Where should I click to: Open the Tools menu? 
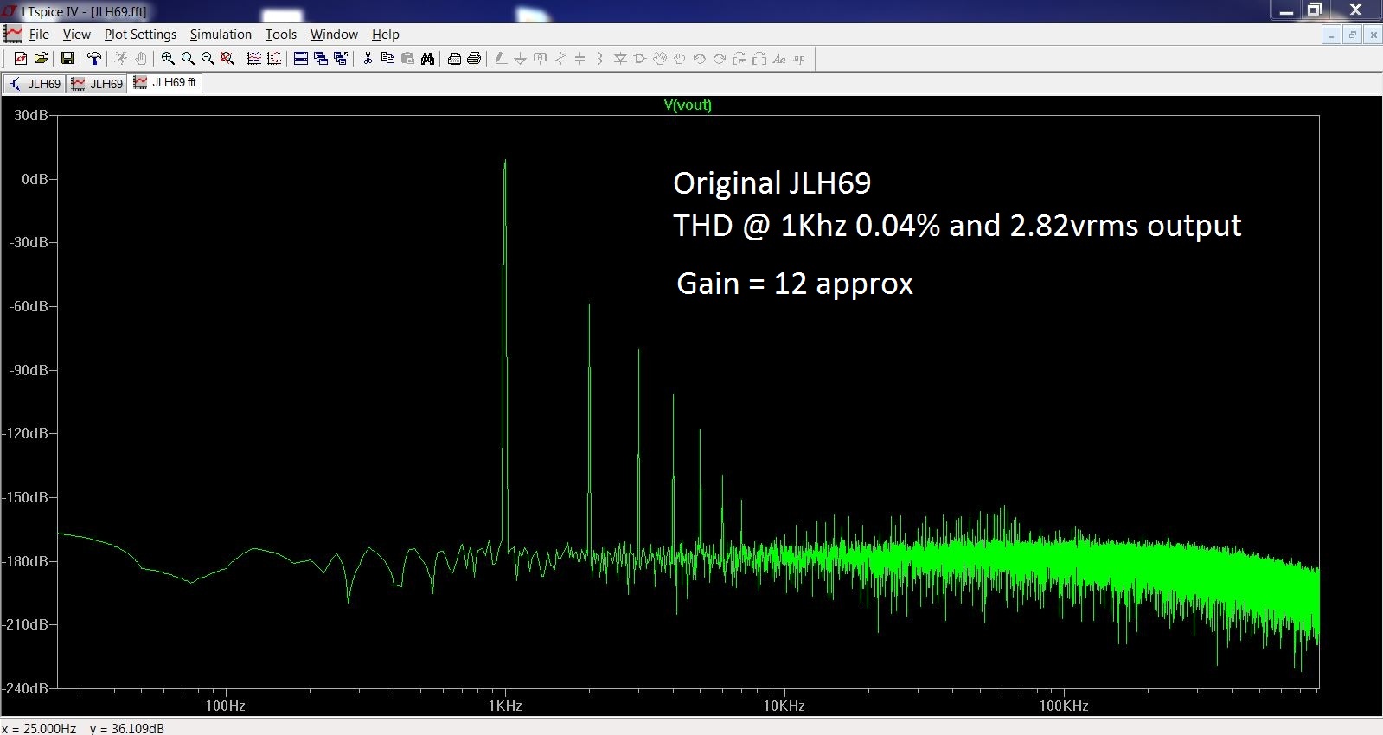280,35
